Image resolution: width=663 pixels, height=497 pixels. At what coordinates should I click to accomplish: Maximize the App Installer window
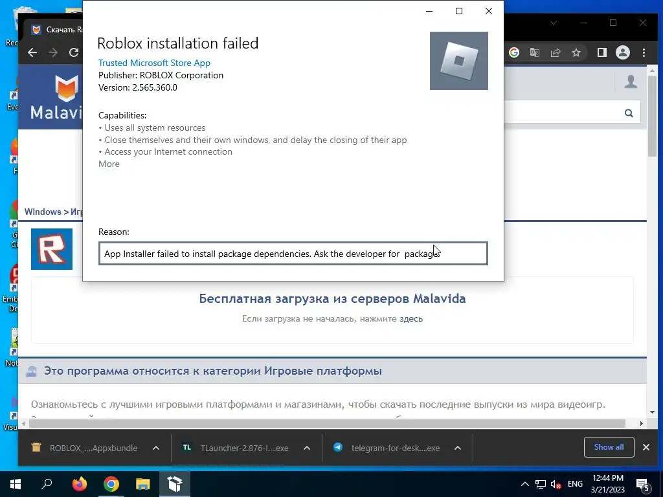point(459,11)
